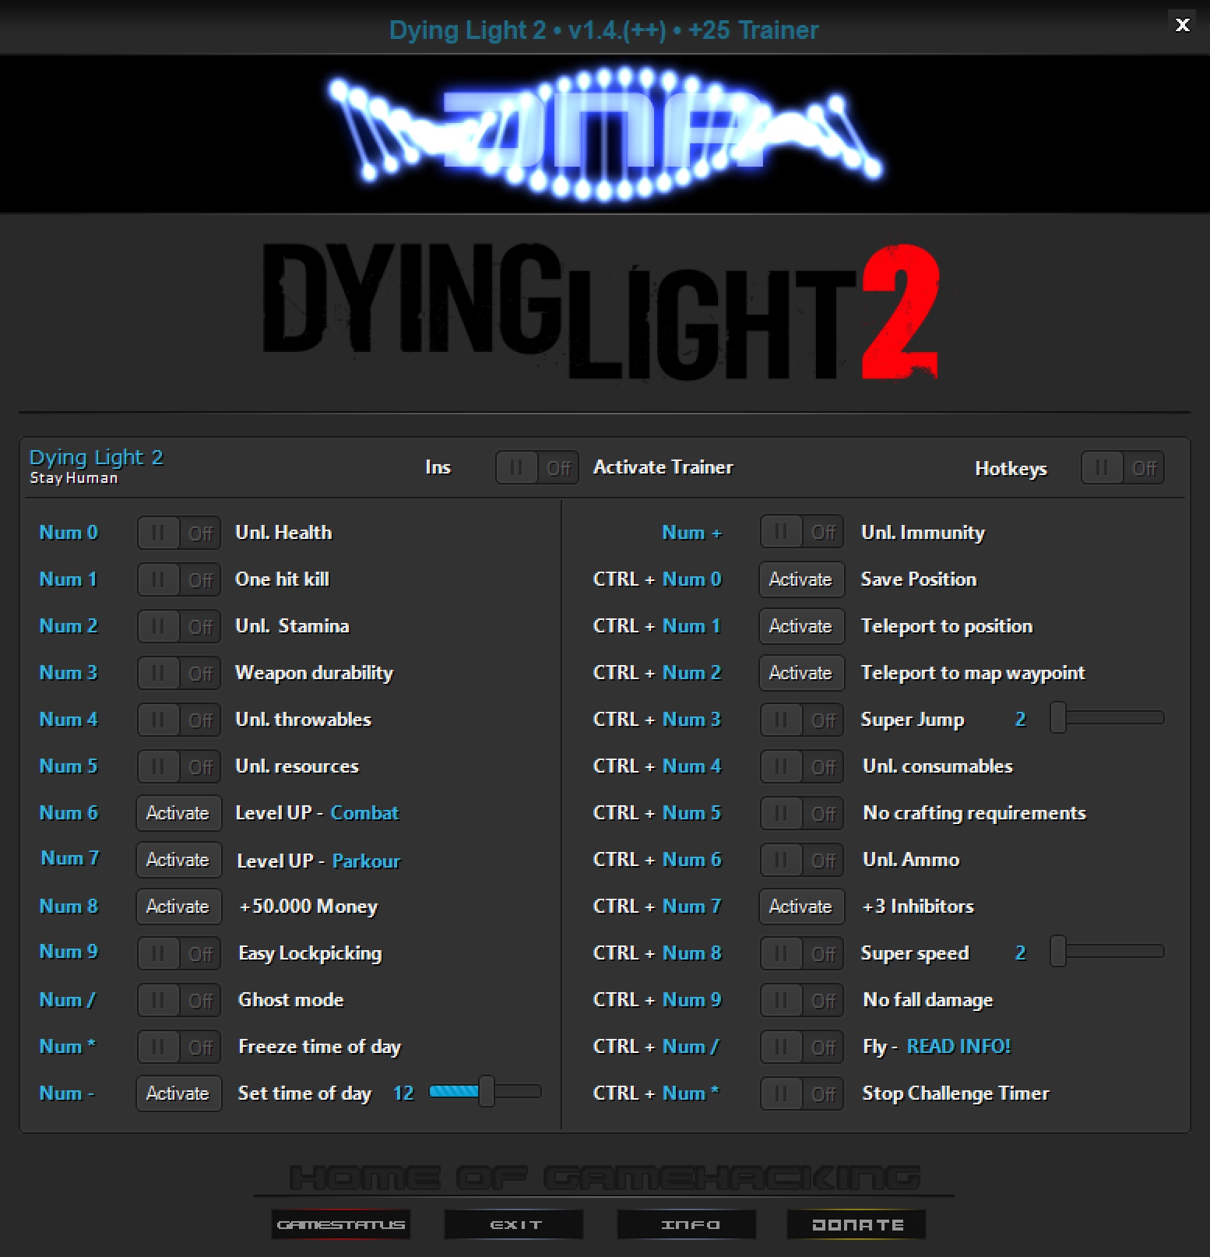Open the GameStatus button

pos(341,1224)
